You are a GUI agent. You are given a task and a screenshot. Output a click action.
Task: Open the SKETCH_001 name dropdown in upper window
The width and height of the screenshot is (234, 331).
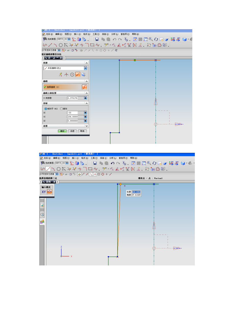click(69, 39)
